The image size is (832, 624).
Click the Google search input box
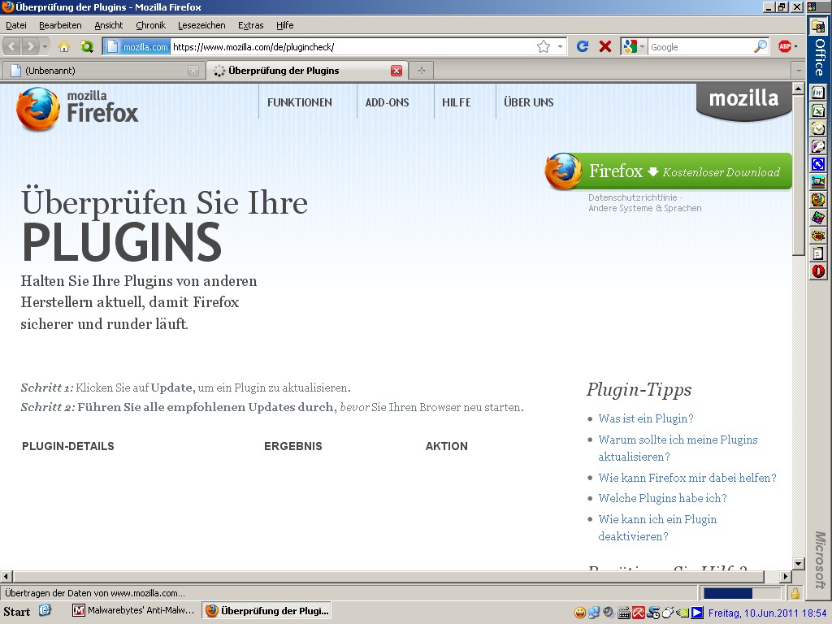pos(700,46)
